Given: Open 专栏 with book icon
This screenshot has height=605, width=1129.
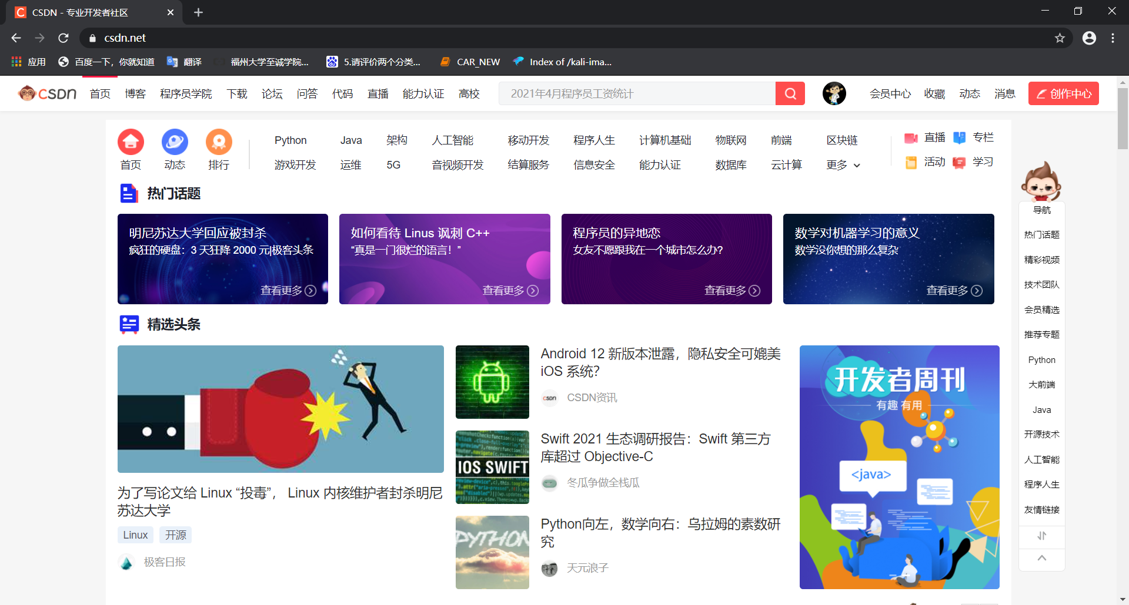Looking at the screenshot, I should [x=973, y=137].
